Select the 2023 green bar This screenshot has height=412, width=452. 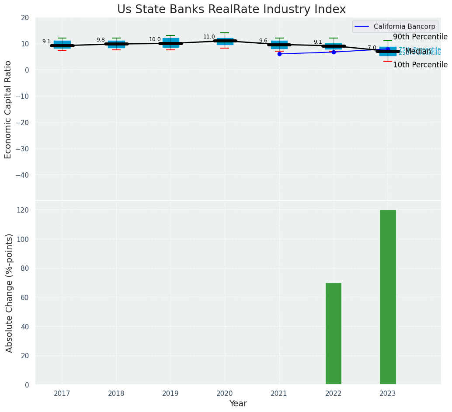(388, 297)
